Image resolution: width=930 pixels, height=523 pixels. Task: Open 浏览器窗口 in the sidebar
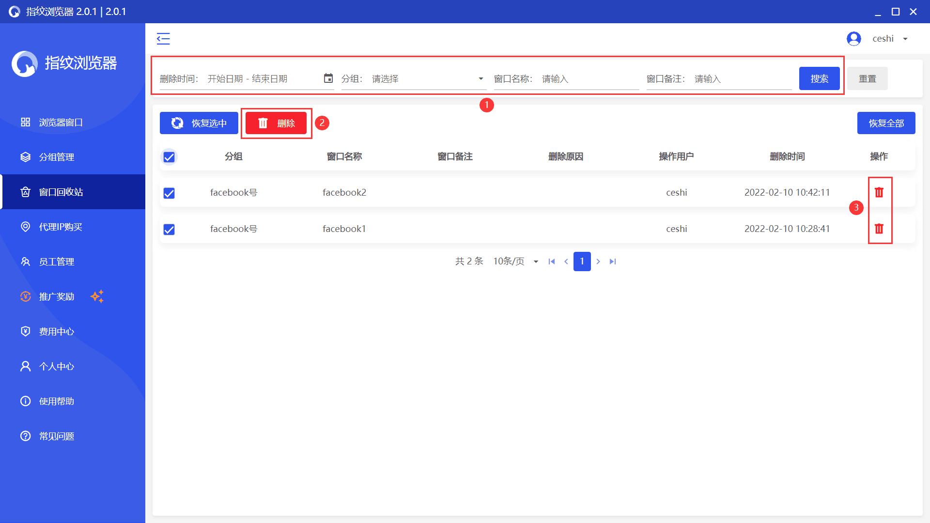pyautogui.click(x=61, y=123)
